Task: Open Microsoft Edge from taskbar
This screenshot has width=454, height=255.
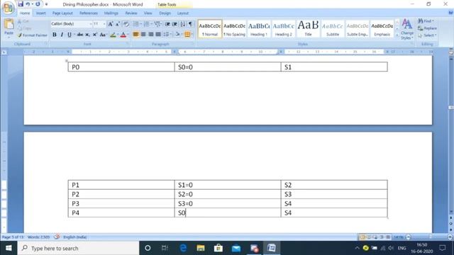Action: [x=183, y=248]
